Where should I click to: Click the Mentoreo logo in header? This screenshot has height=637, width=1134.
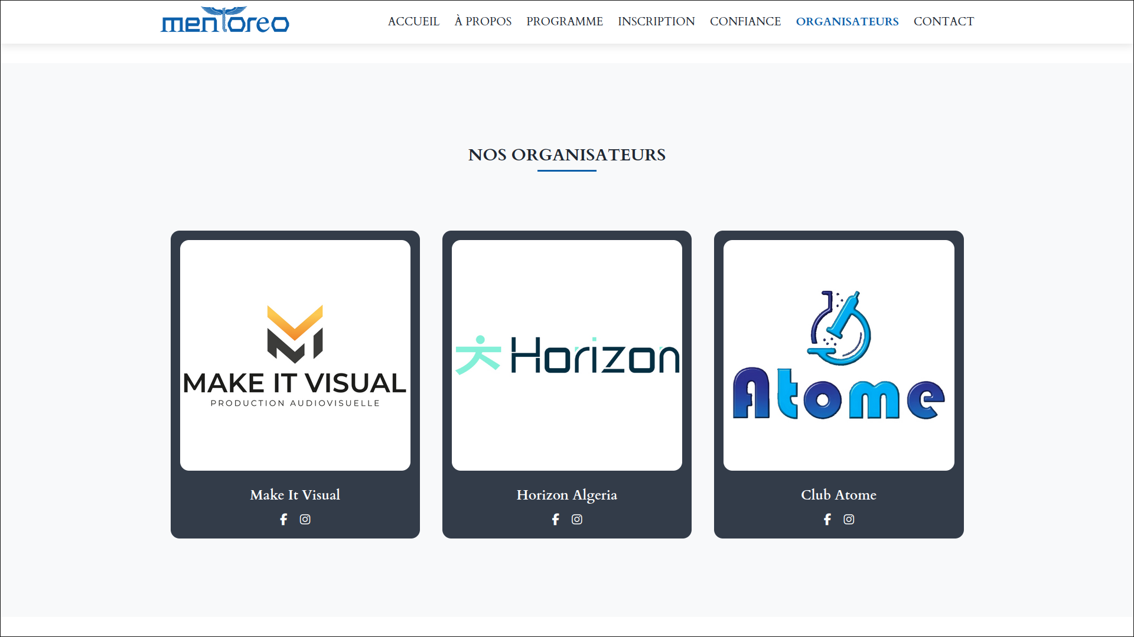tap(225, 21)
